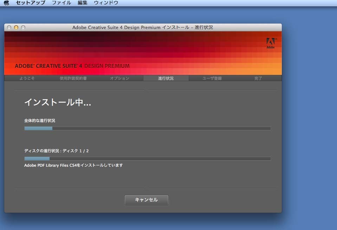
Task: Select the 完了 step tab
Action: pyautogui.click(x=258, y=78)
